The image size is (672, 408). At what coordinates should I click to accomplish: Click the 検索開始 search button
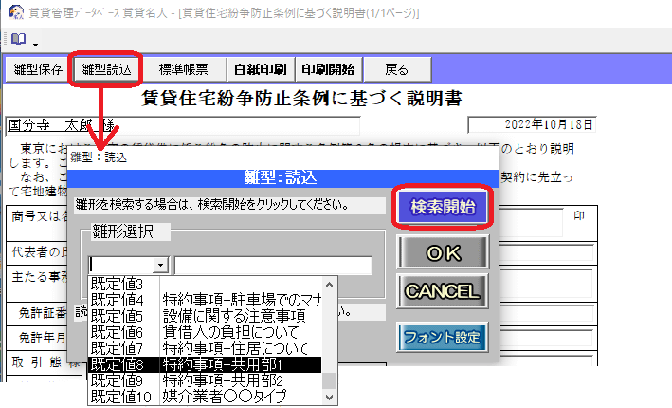click(x=442, y=206)
